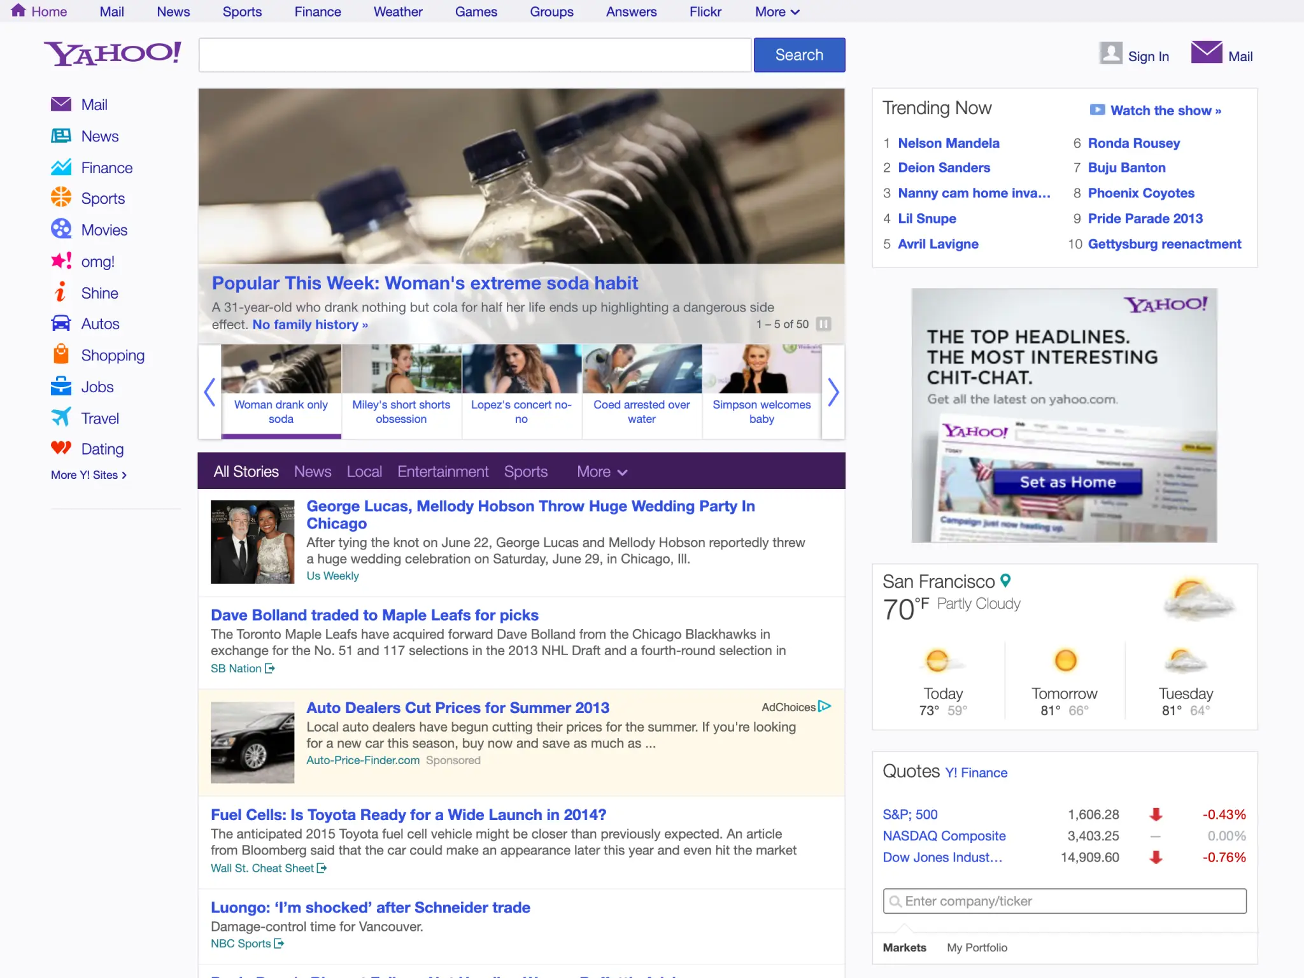Open the Dating hearts icon

point(61,448)
